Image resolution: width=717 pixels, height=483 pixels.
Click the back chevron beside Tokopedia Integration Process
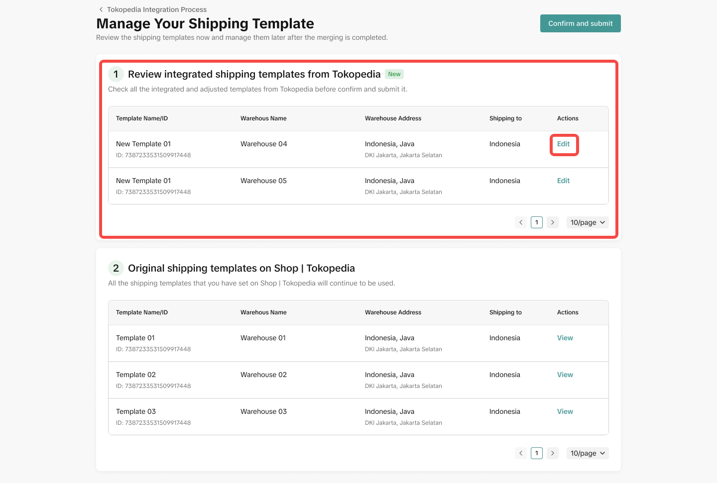coord(101,9)
